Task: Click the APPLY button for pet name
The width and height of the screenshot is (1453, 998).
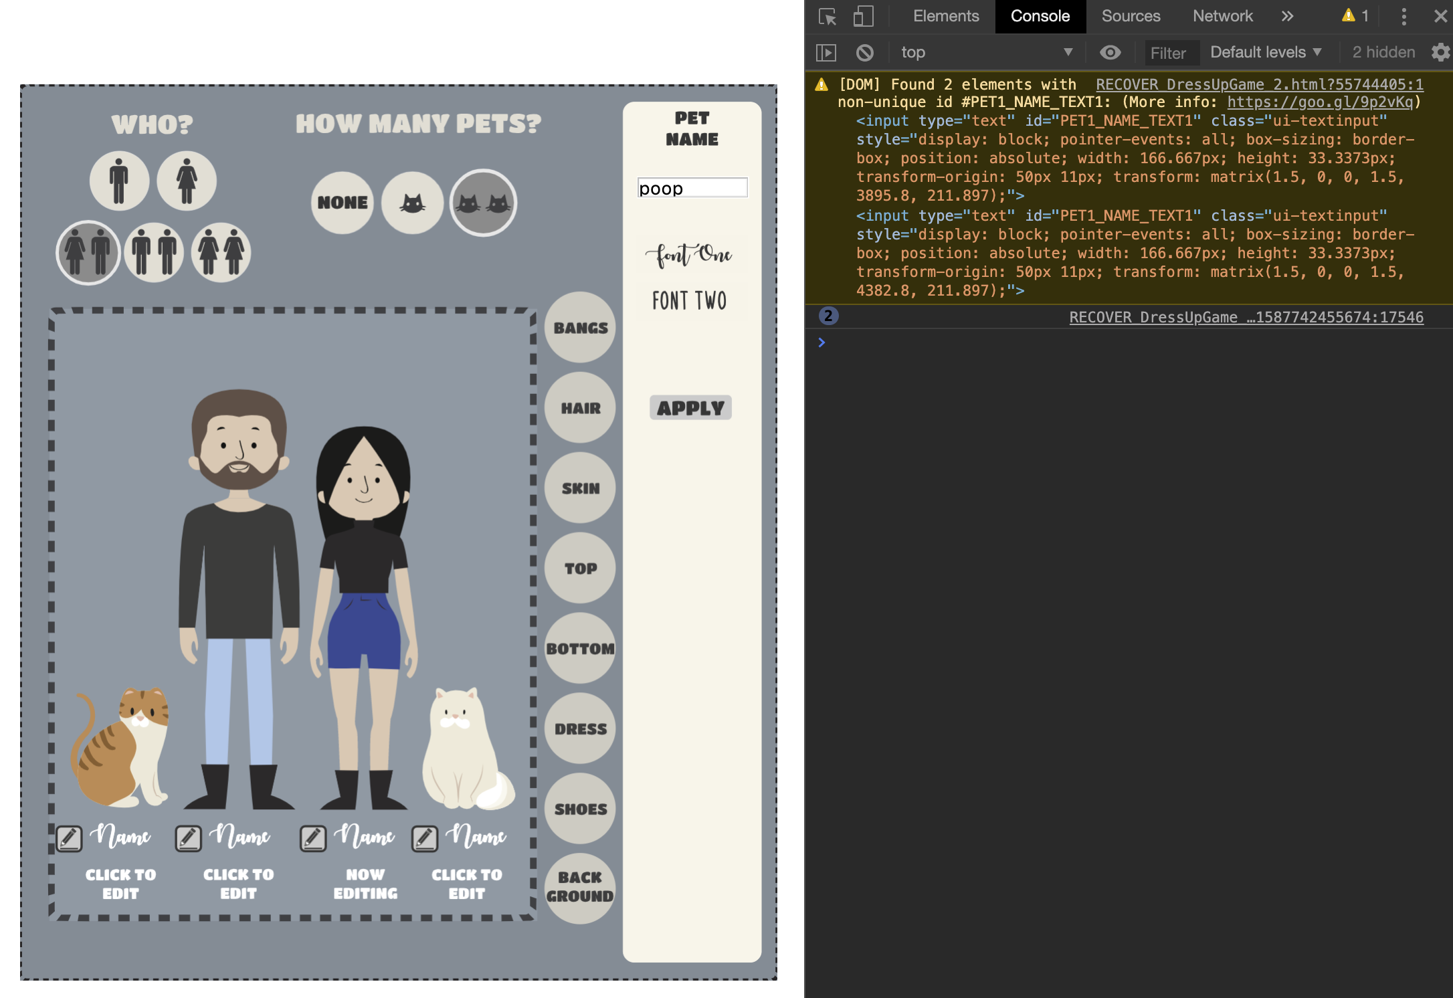Action: pos(689,409)
